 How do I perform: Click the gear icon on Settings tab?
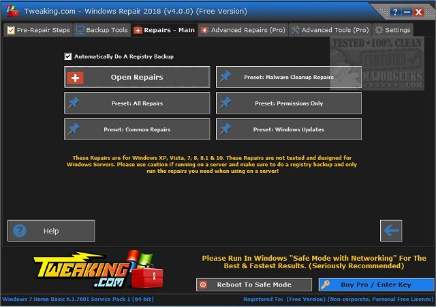379,30
